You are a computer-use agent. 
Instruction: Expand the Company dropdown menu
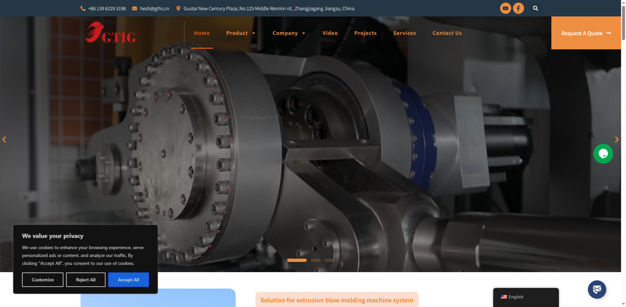tap(289, 33)
